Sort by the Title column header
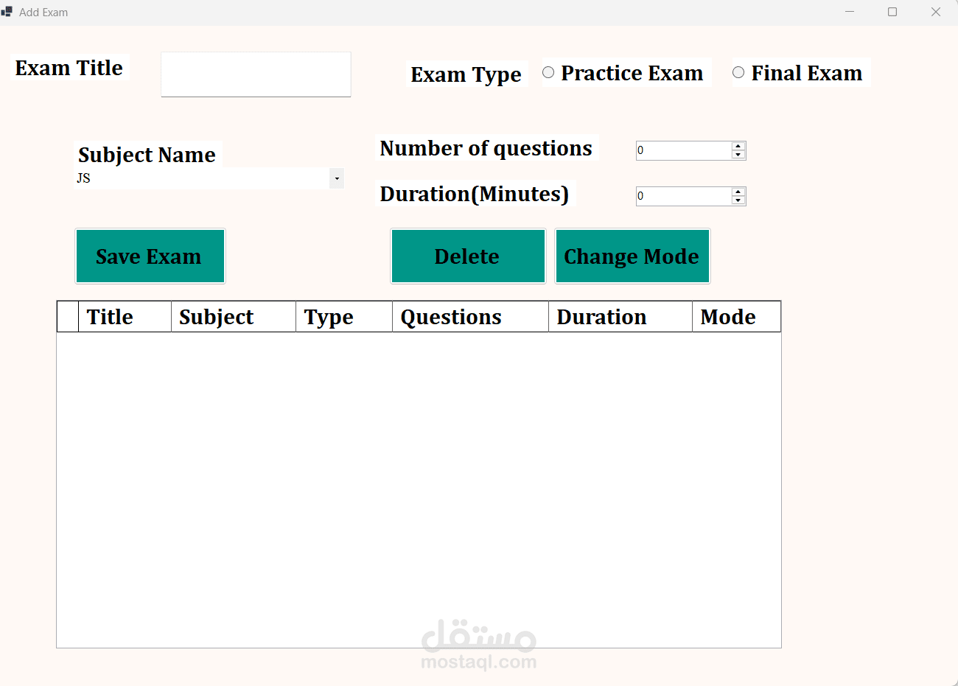 [125, 317]
